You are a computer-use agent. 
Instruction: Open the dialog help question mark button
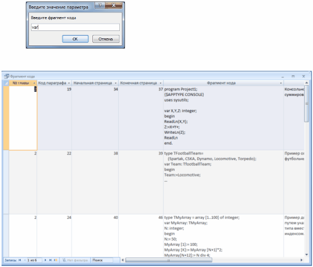(106, 6)
